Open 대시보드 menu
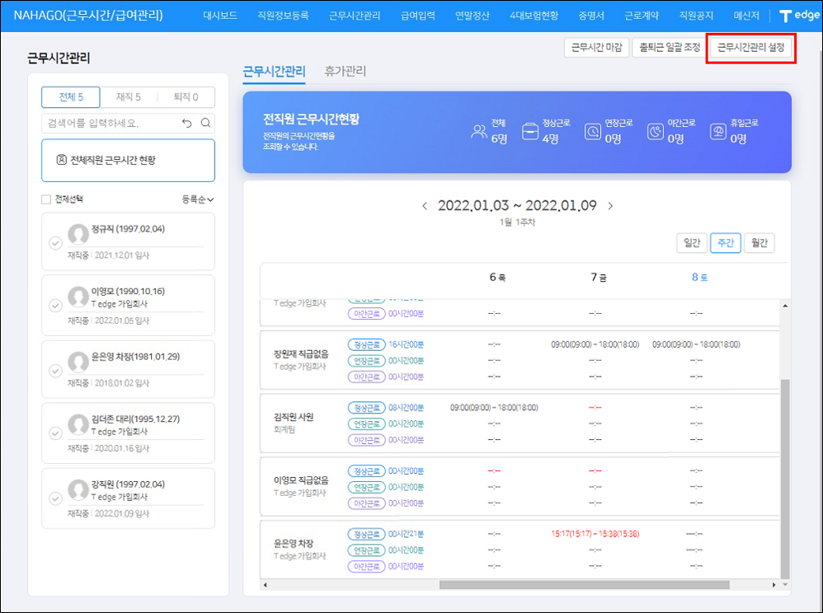The height and width of the screenshot is (613, 823). pos(220,16)
